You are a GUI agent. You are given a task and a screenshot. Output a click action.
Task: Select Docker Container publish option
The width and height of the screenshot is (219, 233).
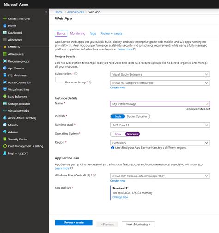click(137, 116)
